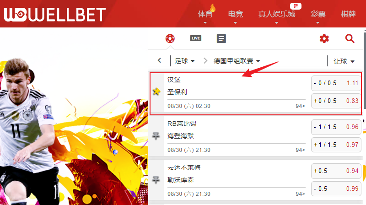Open more markets 94> for 汉堡 match

[x=300, y=106]
